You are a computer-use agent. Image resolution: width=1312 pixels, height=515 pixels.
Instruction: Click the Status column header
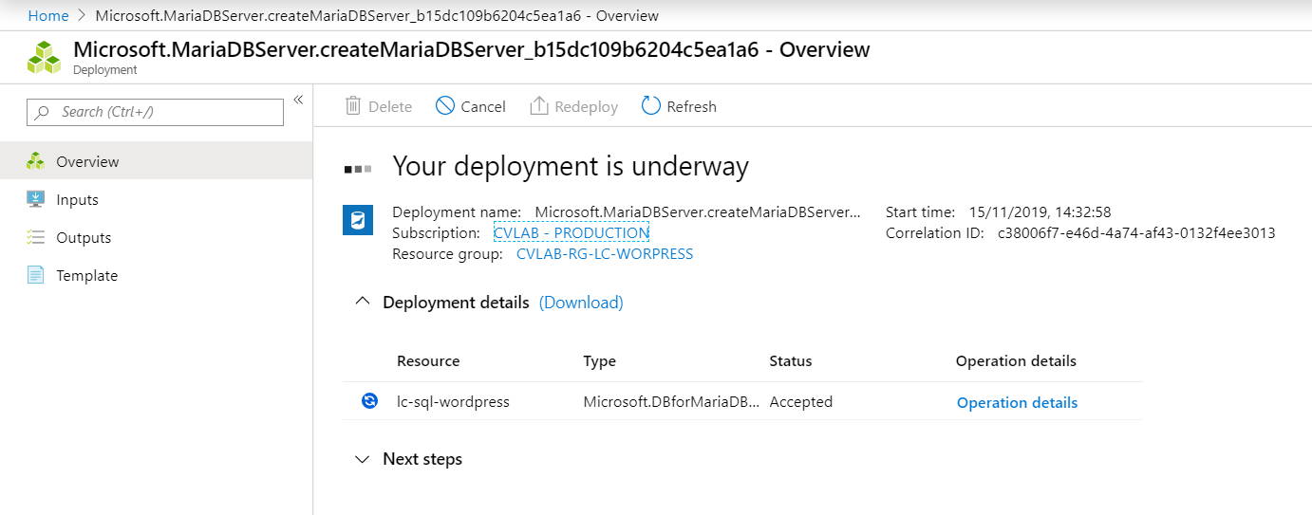coord(791,360)
